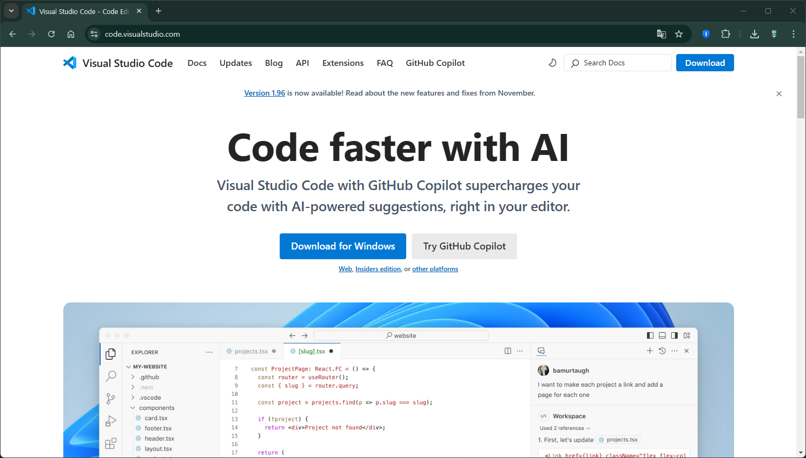Click the Explorer files icon in activity bar
The width and height of the screenshot is (806, 458).
click(111, 354)
